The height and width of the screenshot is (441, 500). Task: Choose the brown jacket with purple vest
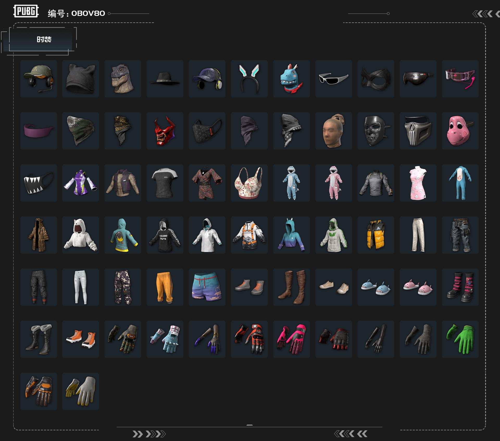pyautogui.click(x=123, y=183)
